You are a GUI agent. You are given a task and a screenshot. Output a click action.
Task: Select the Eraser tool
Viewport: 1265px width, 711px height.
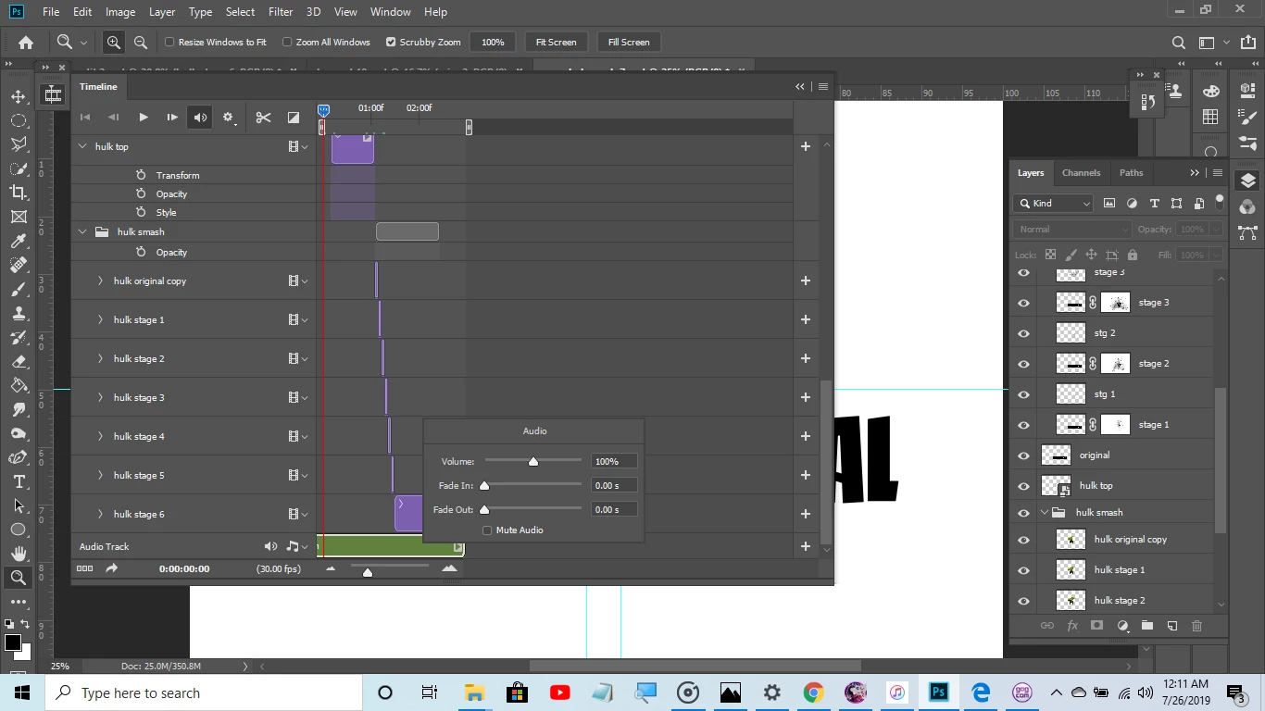point(18,361)
